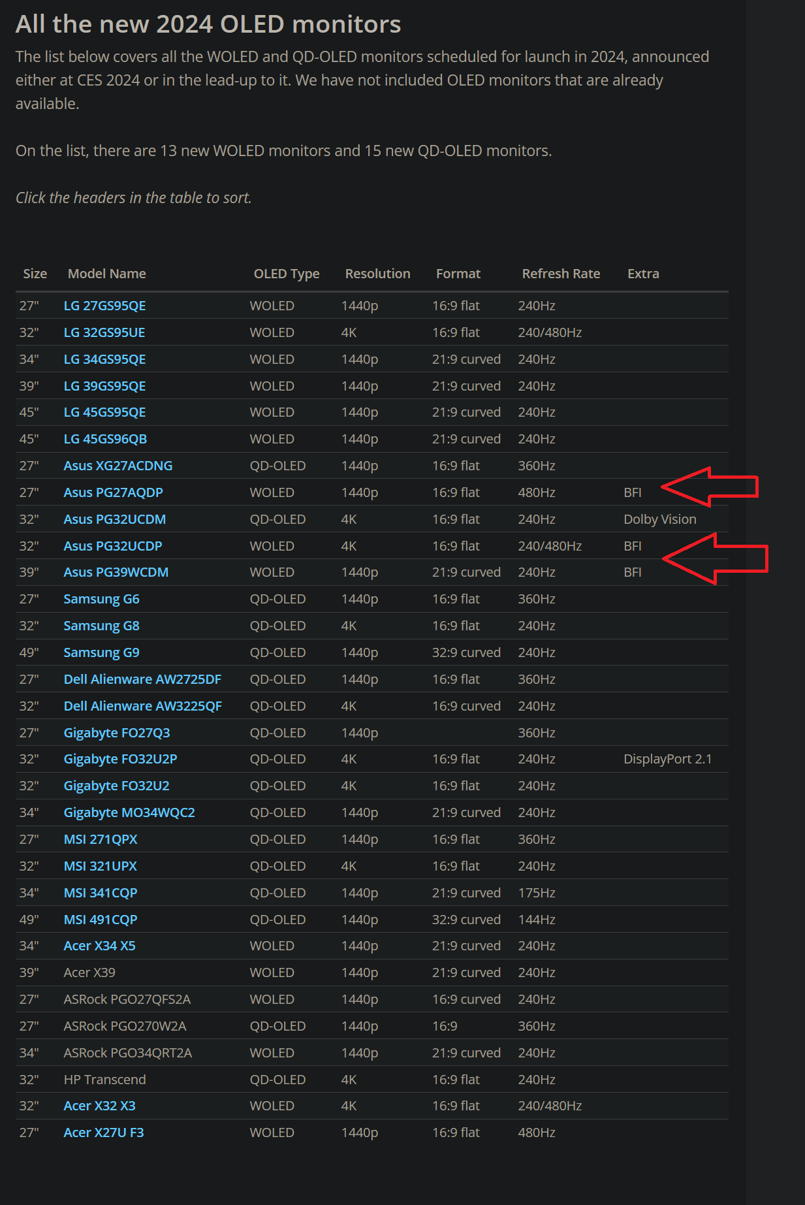Select the Acer X39 model name text

pyautogui.click(x=89, y=972)
